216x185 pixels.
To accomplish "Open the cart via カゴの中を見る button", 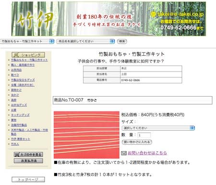I will [x=28, y=155].
